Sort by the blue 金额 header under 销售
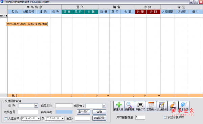 pyautogui.click(x=128, y=12)
